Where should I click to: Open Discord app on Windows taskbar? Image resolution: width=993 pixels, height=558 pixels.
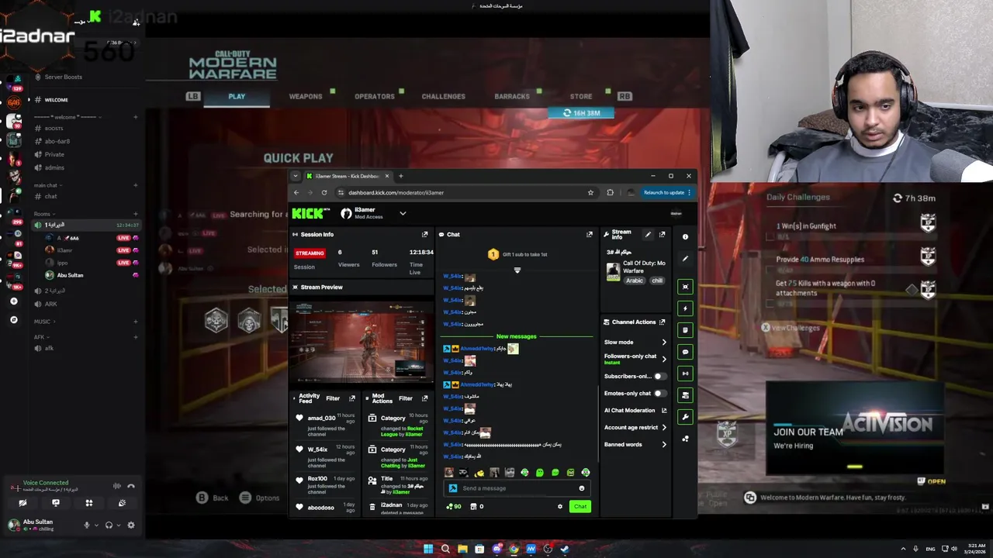pyautogui.click(x=496, y=549)
